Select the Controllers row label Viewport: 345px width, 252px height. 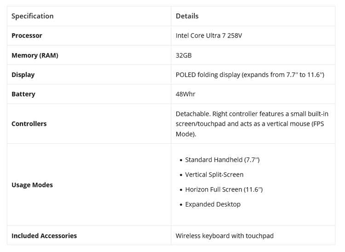click(29, 124)
